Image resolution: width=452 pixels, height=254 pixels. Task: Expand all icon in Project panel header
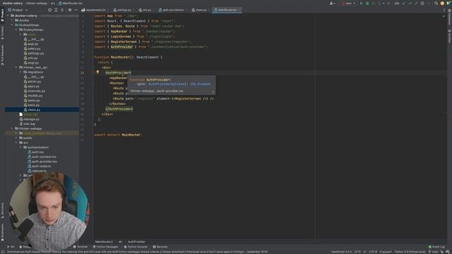56,10
